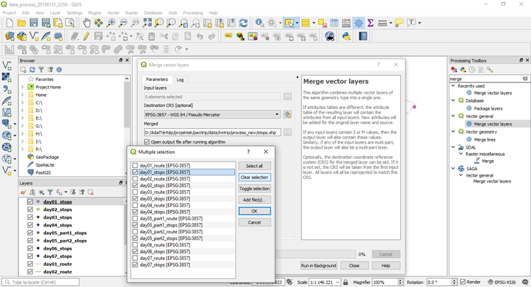Viewport: 531px width, 287px height.
Task: Check day01_route in Multiple selection list
Action: (x=135, y=165)
